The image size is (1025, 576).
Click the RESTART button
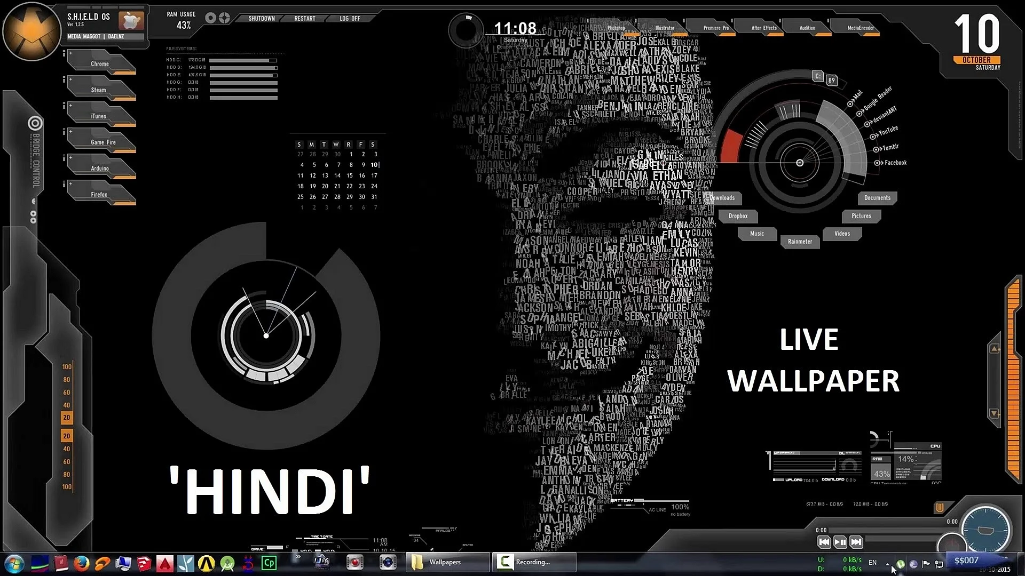pos(305,19)
